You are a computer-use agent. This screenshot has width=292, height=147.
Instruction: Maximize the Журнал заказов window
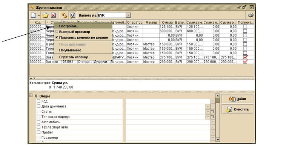(244, 8)
